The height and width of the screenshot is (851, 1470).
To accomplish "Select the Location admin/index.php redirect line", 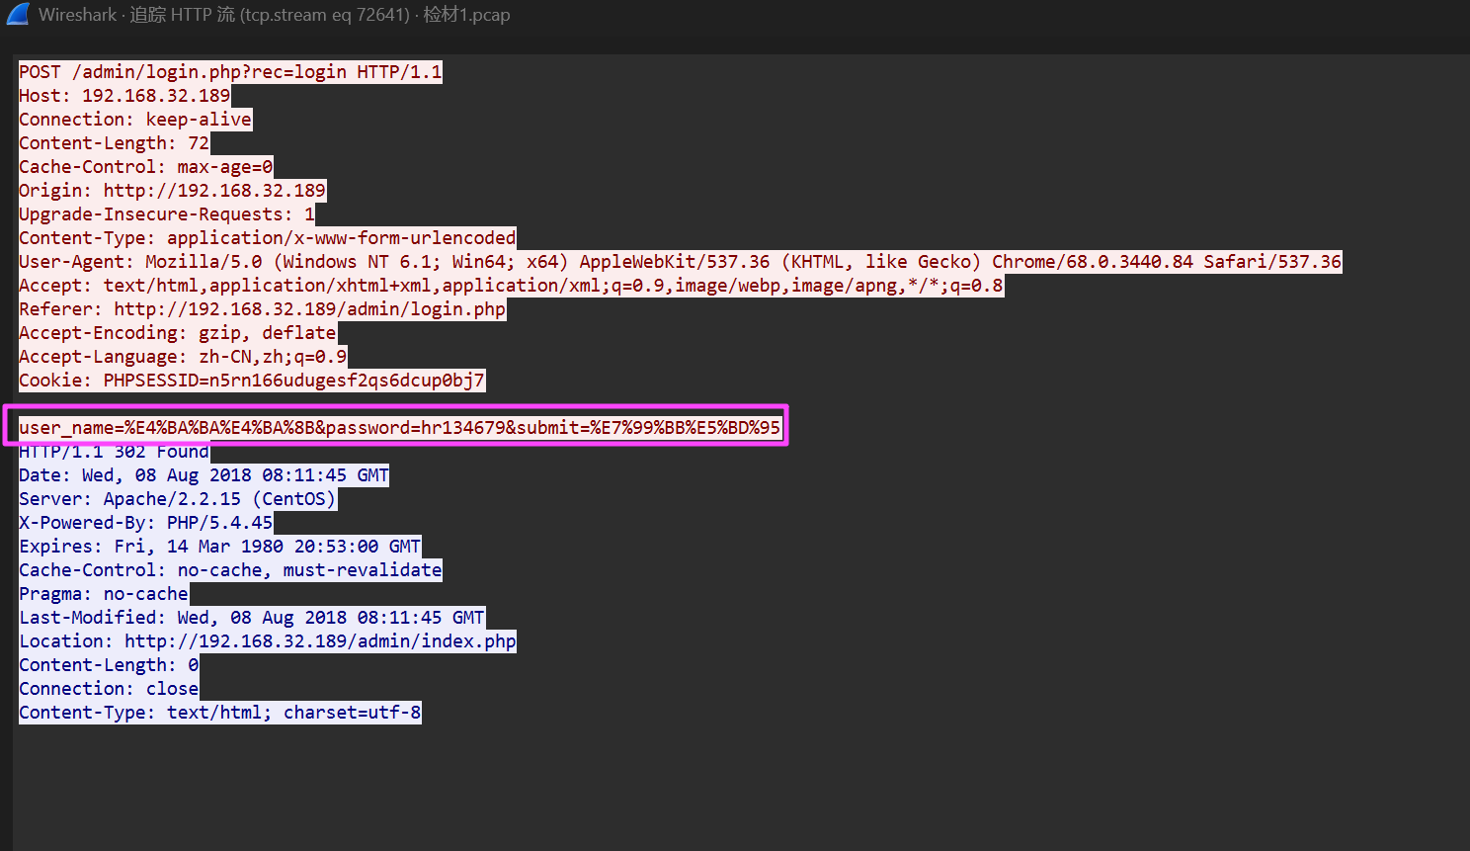I will tap(268, 641).
